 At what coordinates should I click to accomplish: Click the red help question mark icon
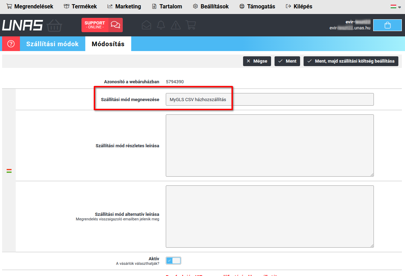pos(11,44)
